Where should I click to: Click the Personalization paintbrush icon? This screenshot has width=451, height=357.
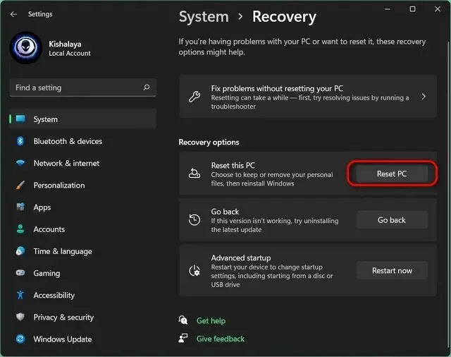[20, 185]
